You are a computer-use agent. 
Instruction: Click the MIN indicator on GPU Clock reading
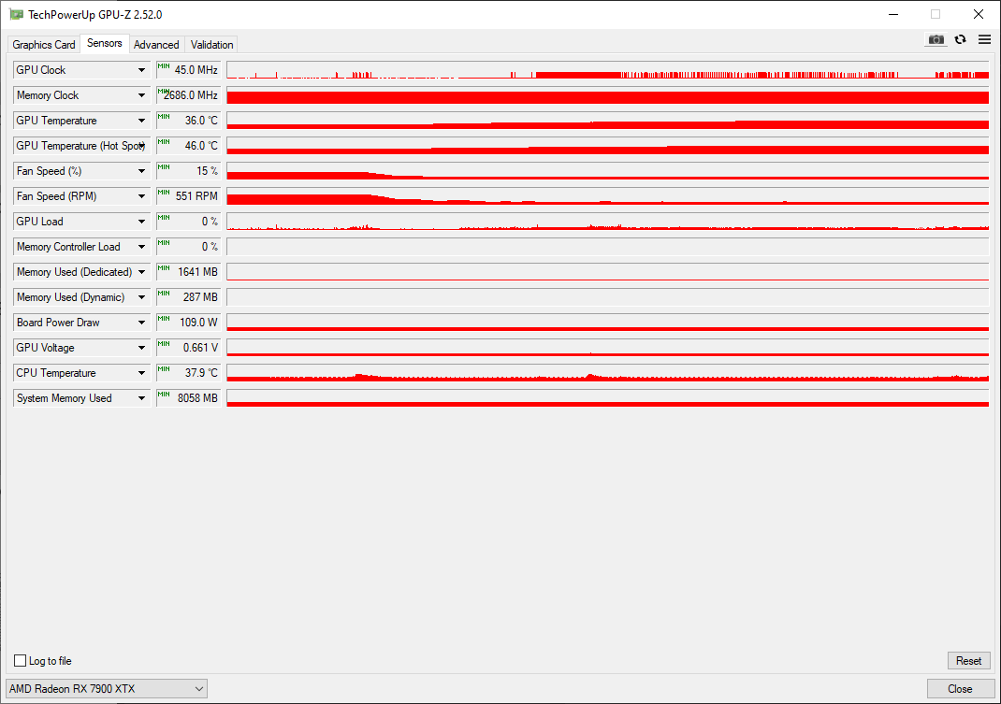[164, 66]
